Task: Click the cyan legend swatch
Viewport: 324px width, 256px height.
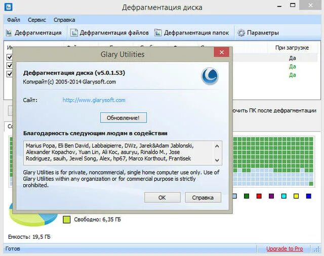Action: tap(284, 196)
